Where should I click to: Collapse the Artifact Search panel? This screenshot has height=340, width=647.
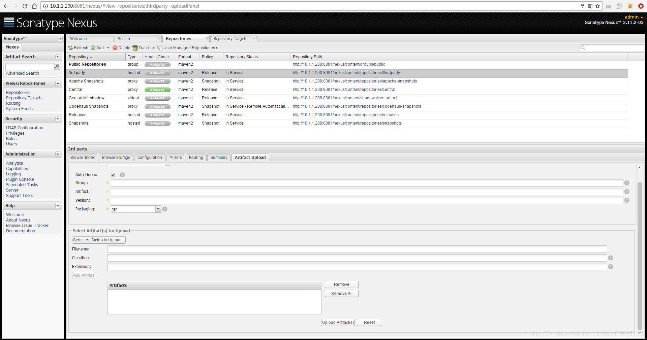(x=58, y=57)
